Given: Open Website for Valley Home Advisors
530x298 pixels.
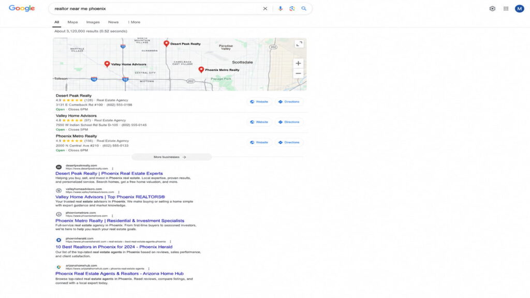Looking at the screenshot, I should [259, 122].
